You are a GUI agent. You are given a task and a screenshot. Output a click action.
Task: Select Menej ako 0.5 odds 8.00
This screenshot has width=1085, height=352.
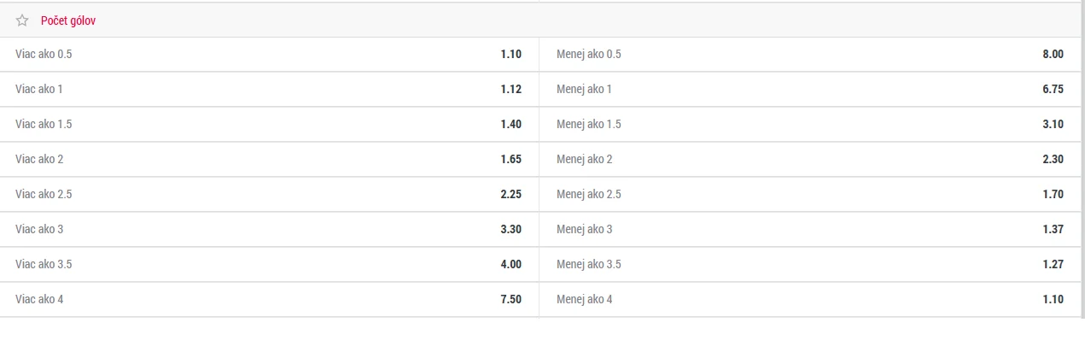click(812, 55)
